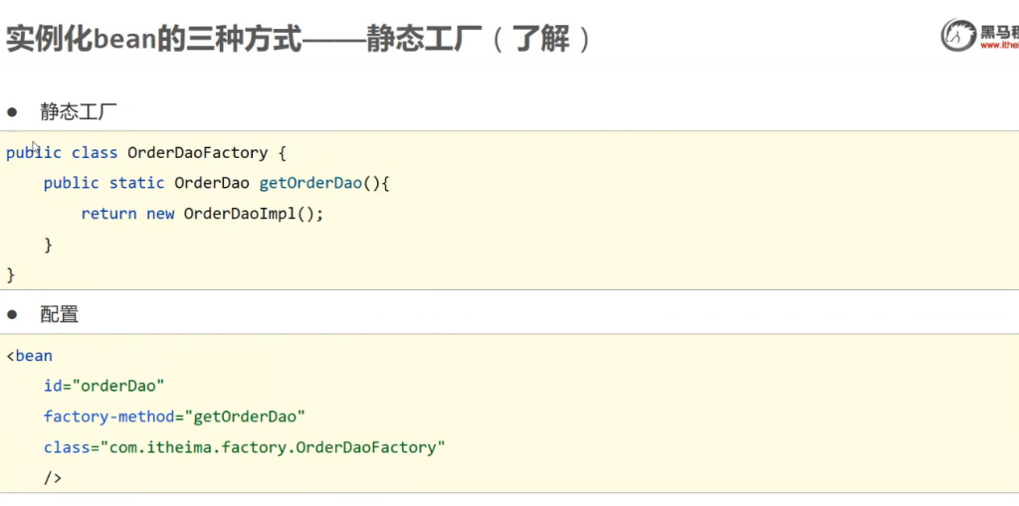Click the black horse logo icon

958,35
